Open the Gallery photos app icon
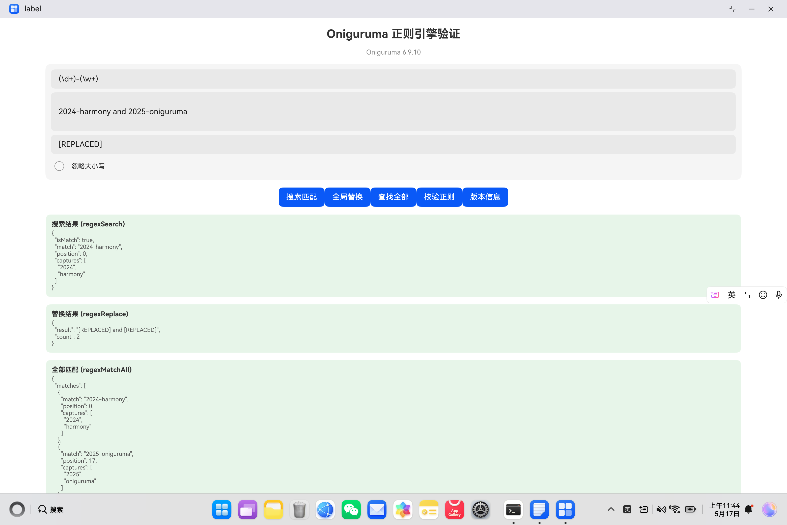The height and width of the screenshot is (525, 787). (403, 510)
